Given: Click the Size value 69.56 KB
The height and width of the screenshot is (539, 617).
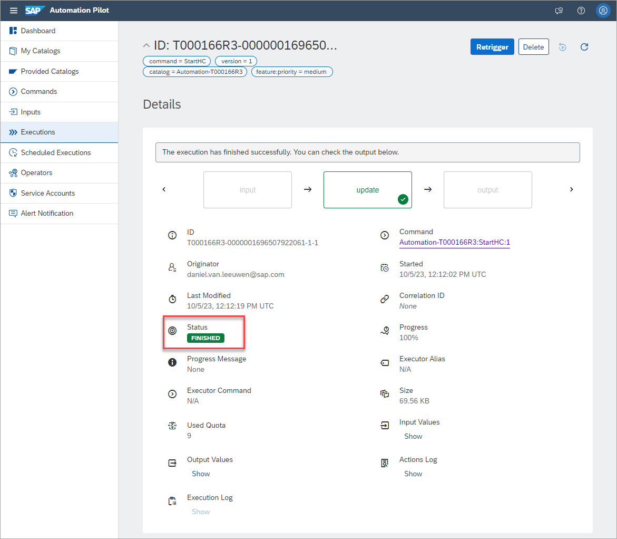Looking at the screenshot, I should click(x=414, y=401).
